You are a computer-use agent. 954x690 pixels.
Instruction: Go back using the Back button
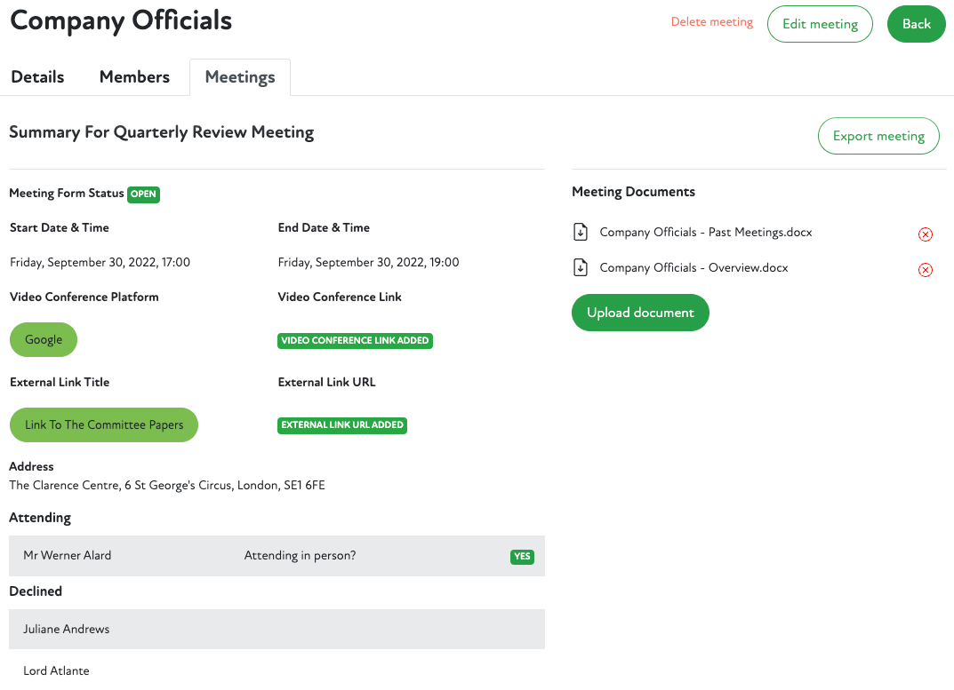point(916,24)
